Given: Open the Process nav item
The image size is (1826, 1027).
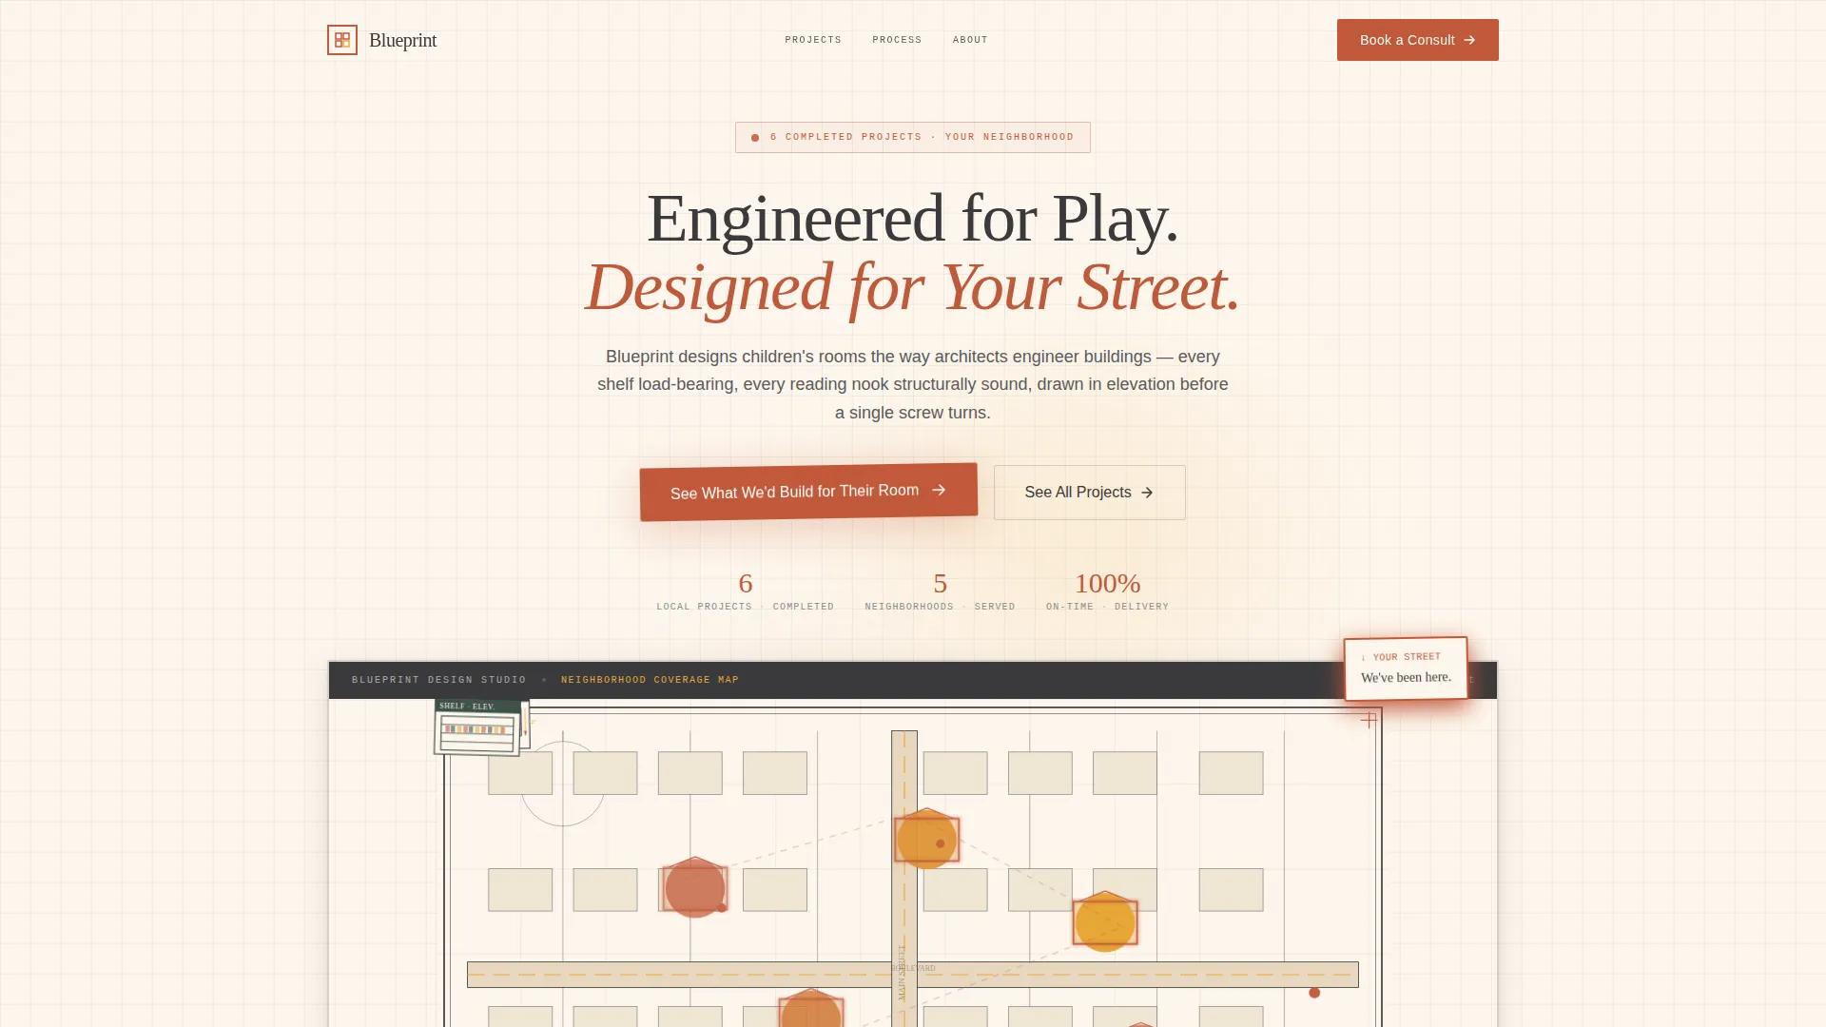Looking at the screenshot, I should point(897,40).
